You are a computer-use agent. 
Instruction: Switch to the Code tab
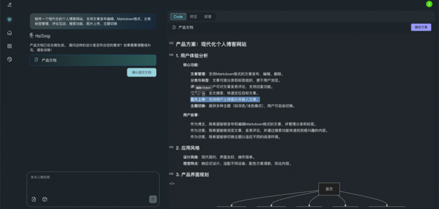click(x=178, y=17)
